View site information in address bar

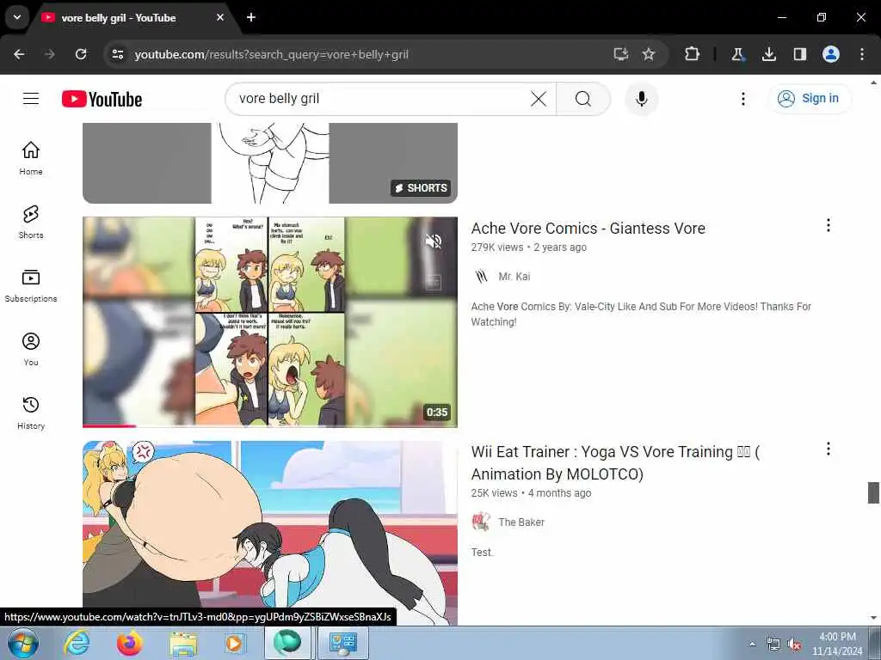click(117, 54)
